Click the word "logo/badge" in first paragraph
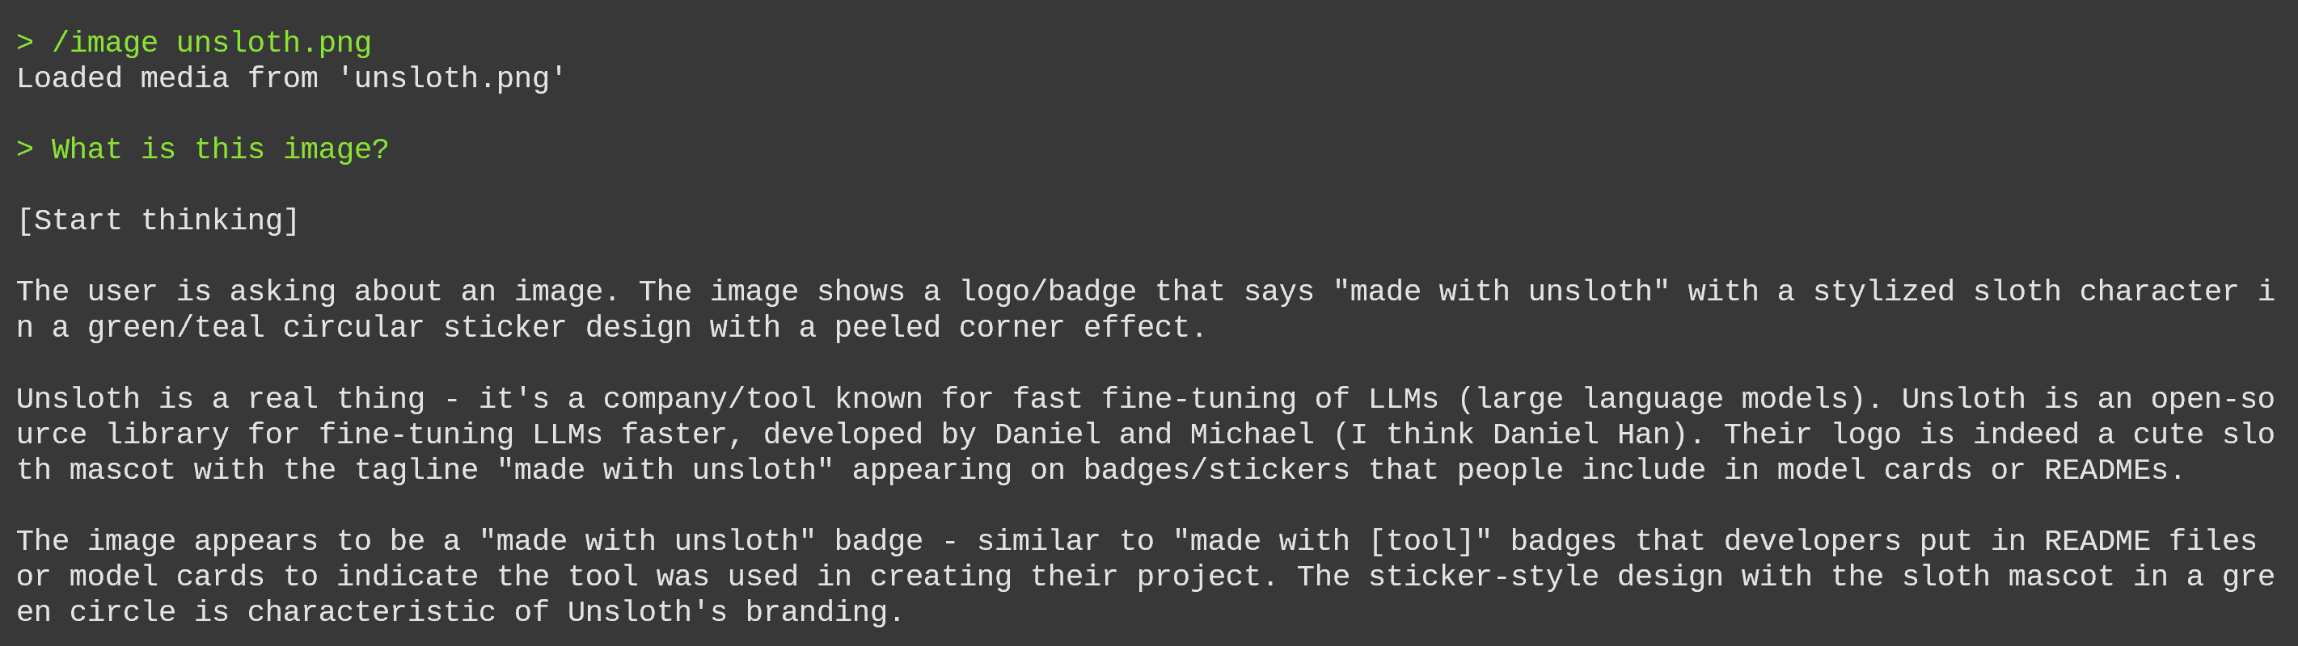Screen dimensions: 2298x646 [x=1047, y=292]
